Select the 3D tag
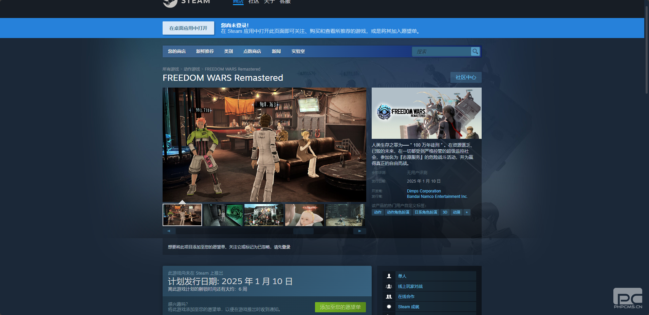Viewport: 649px width, 315px height. 445,212
